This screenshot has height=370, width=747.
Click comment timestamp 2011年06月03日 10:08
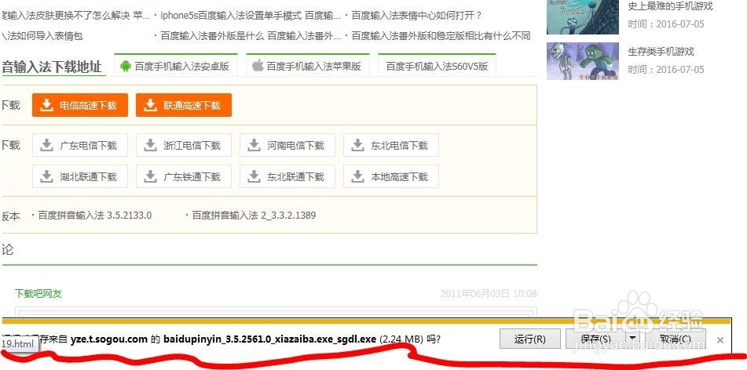489,293
